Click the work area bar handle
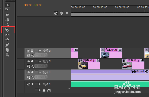This screenshot has width=149, height=97. coord(100,14)
